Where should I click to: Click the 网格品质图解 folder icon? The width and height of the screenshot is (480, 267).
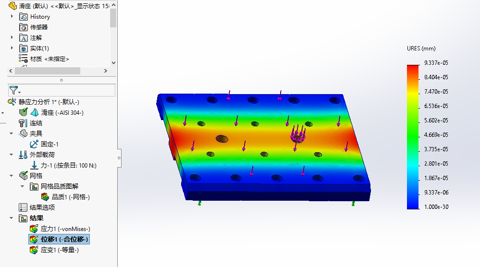(34, 186)
